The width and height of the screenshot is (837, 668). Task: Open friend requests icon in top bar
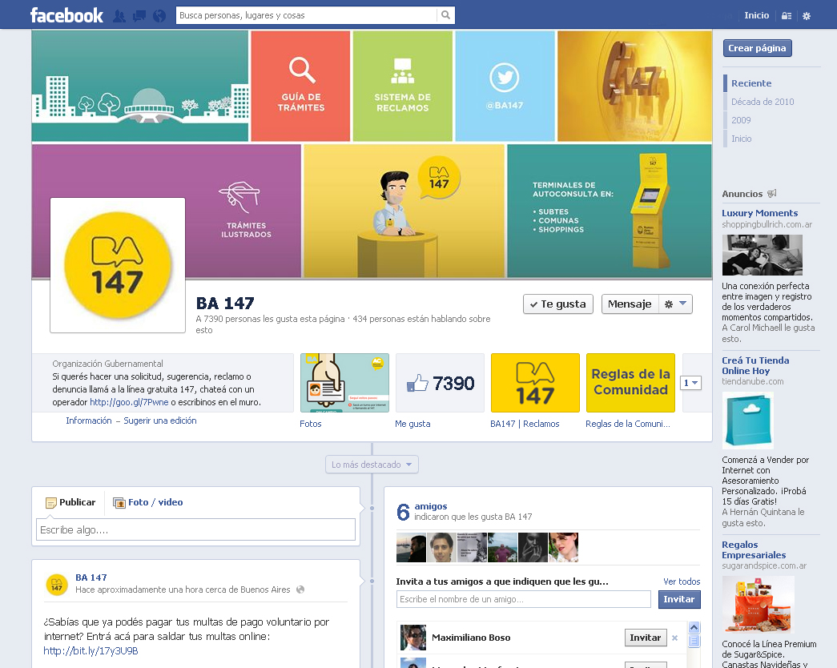click(119, 16)
